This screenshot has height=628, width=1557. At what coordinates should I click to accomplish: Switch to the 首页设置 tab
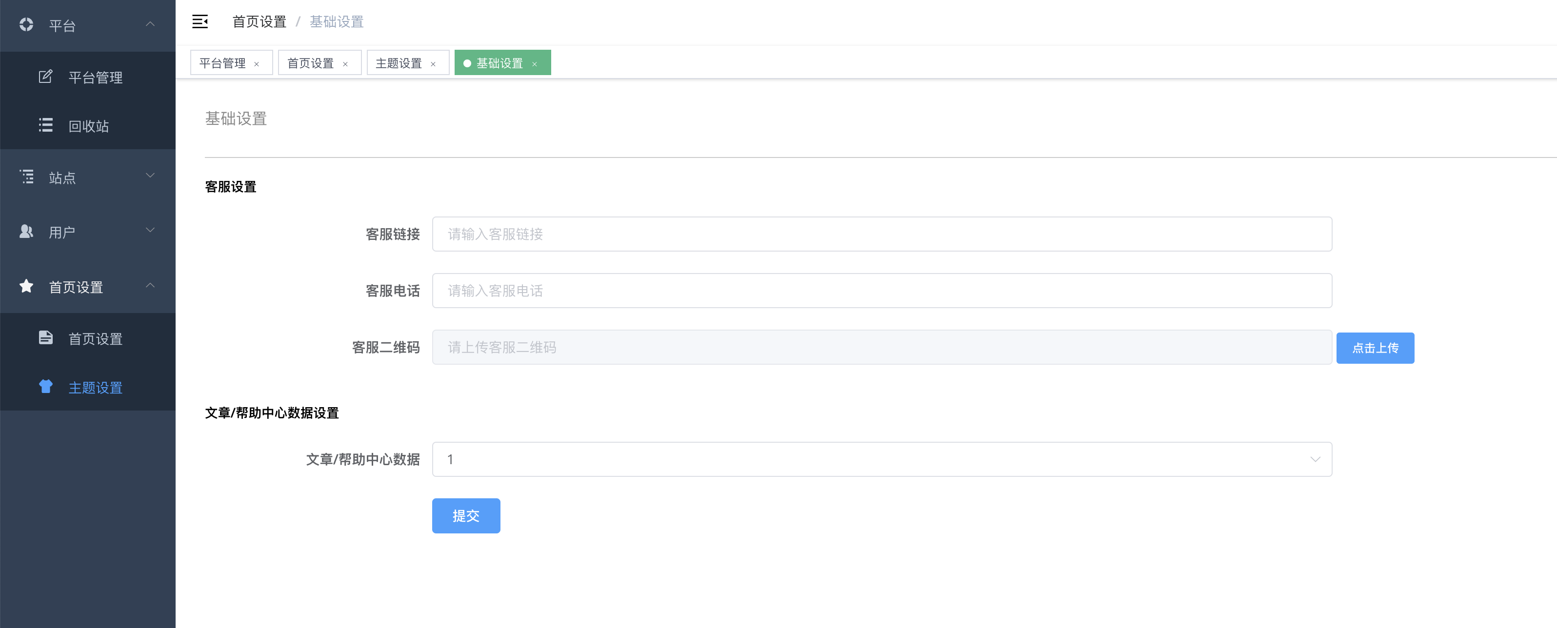[311, 63]
